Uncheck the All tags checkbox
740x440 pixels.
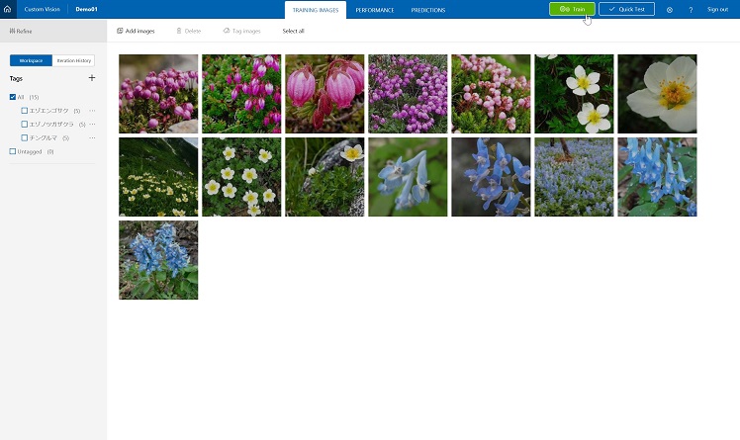[x=13, y=97]
